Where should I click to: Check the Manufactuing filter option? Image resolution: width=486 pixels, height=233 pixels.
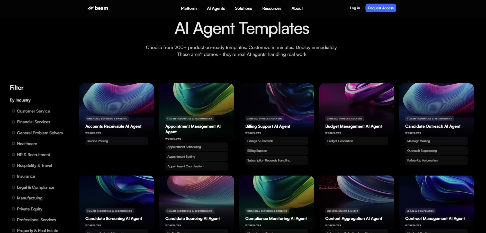coord(13,198)
